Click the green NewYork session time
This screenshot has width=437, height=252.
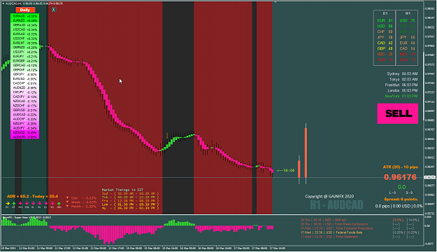pos(401,96)
